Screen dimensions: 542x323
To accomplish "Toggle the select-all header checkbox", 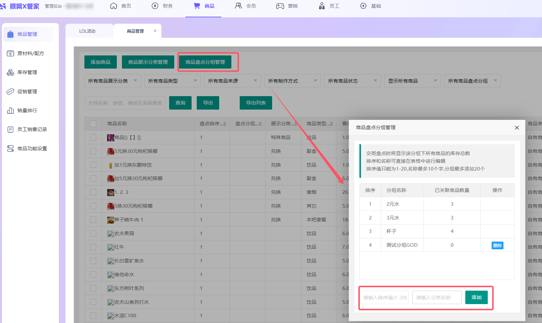I will pyautogui.click(x=93, y=124).
